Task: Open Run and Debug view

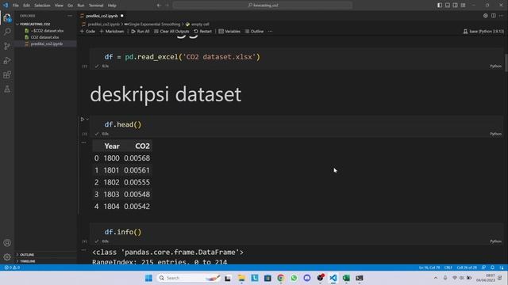Action: click(7, 60)
